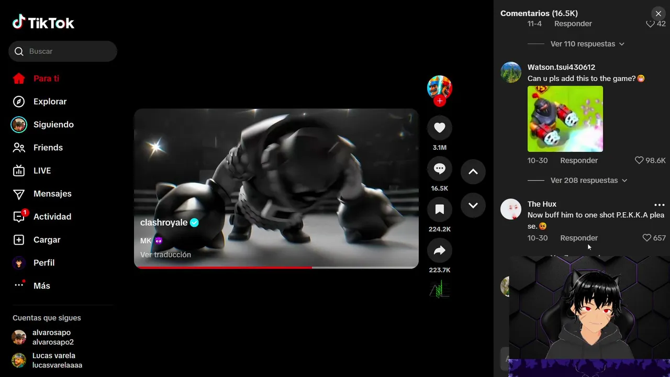Viewport: 670px width, 377px height.
Task: Open Watson.tsui430612 commenter profile
Action: [561, 67]
